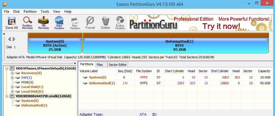Click the drive icon beside Recovery(0)
The height and width of the screenshot is (116, 275).
click(18, 73)
